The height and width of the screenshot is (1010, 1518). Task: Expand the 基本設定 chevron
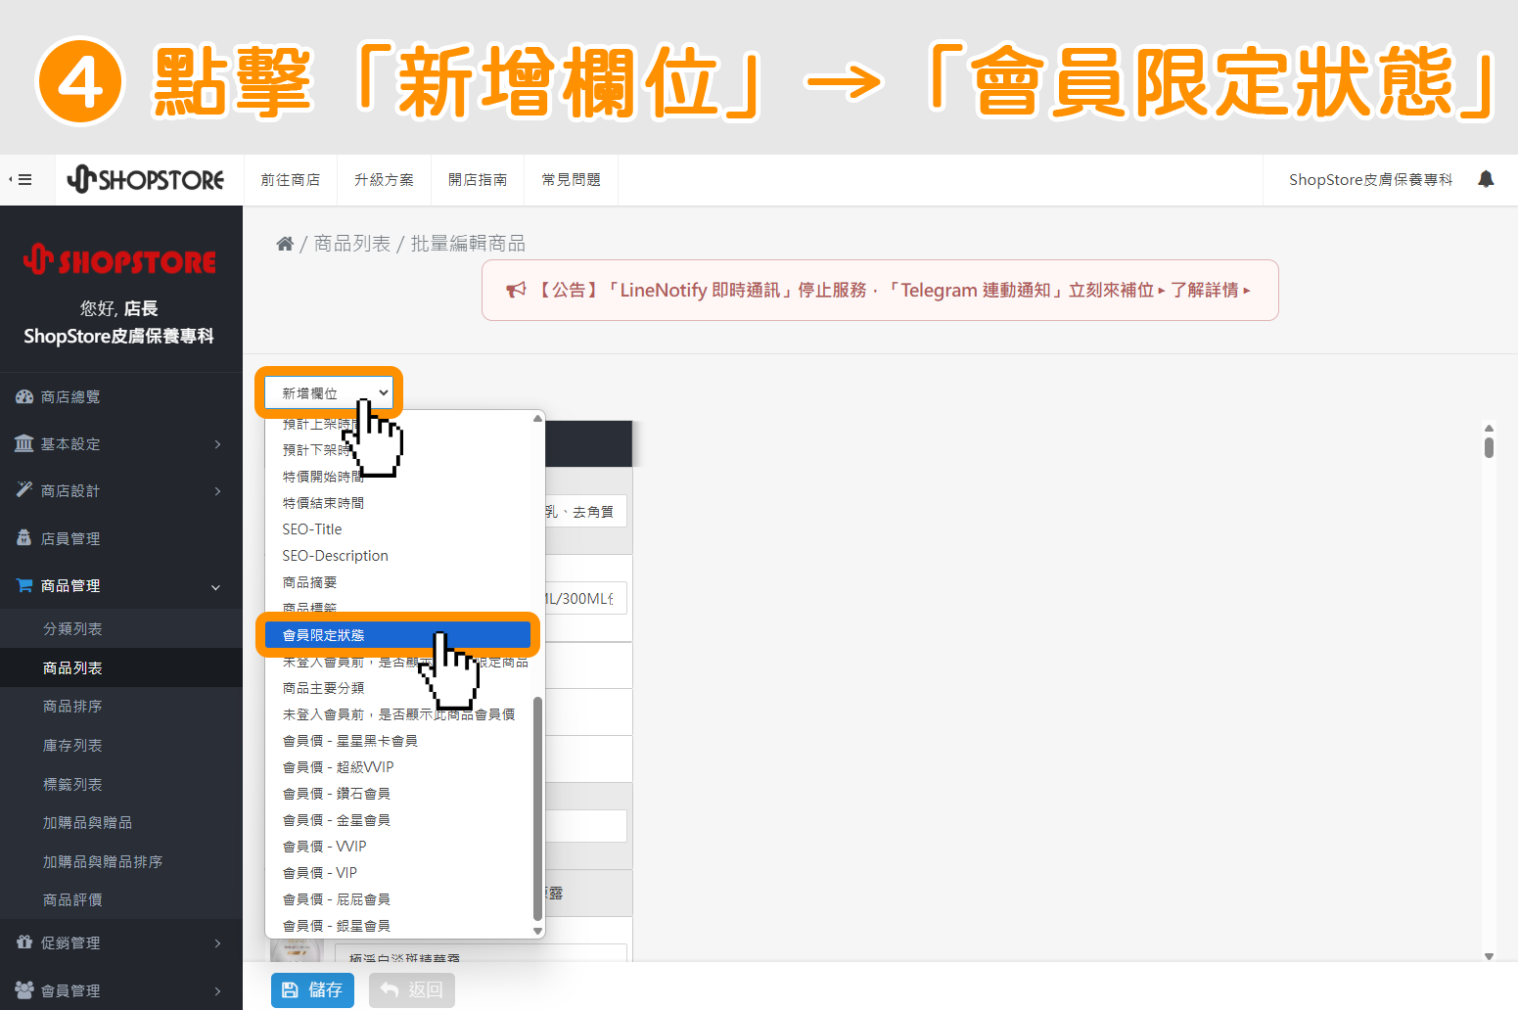pos(217,444)
